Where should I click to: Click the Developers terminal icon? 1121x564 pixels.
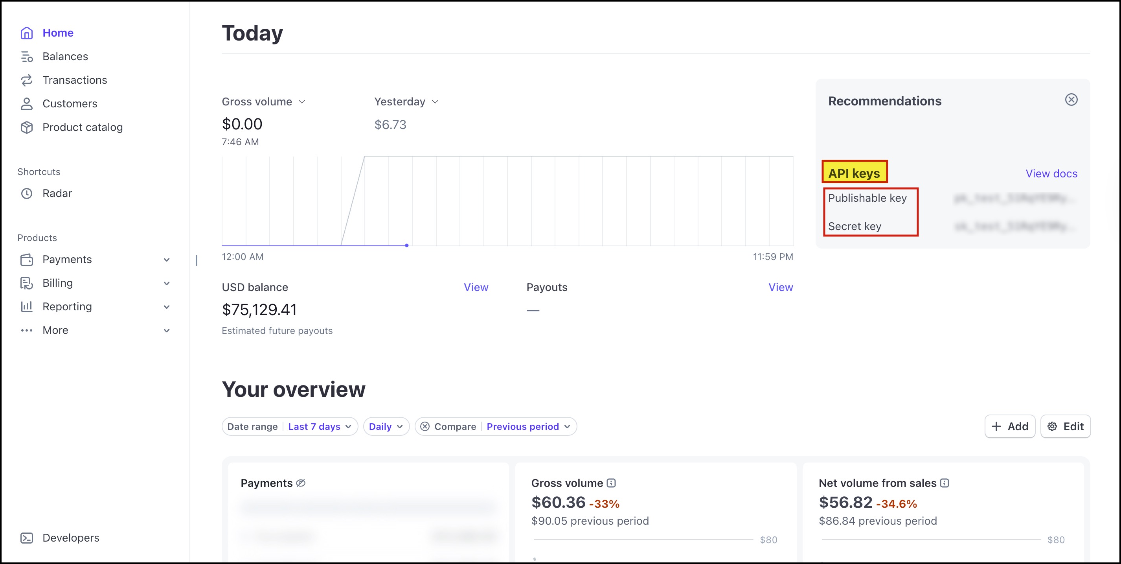tap(27, 538)
